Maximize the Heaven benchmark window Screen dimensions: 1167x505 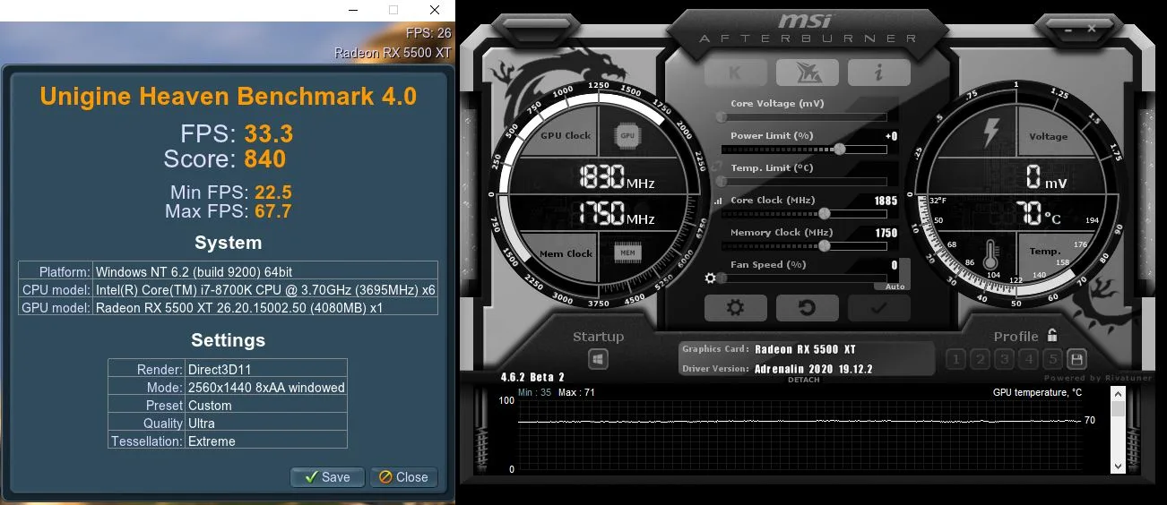tap(393, 10)
